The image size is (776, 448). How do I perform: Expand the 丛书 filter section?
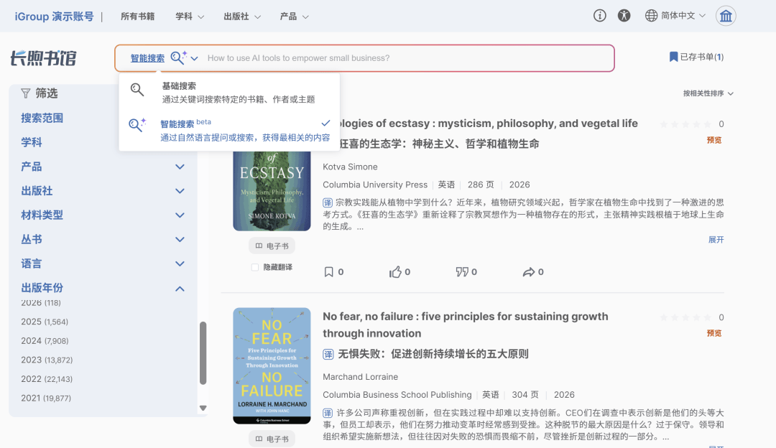(180, 239)
